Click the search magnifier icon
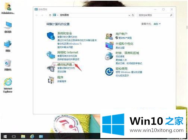 (x=171, y=15)
